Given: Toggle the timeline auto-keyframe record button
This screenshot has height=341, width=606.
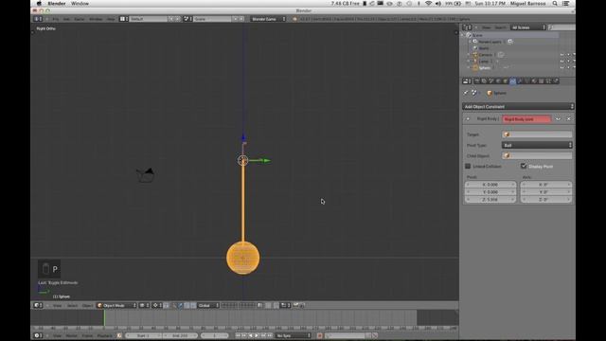Looking at the screenshot, I should tap(320, 335).
